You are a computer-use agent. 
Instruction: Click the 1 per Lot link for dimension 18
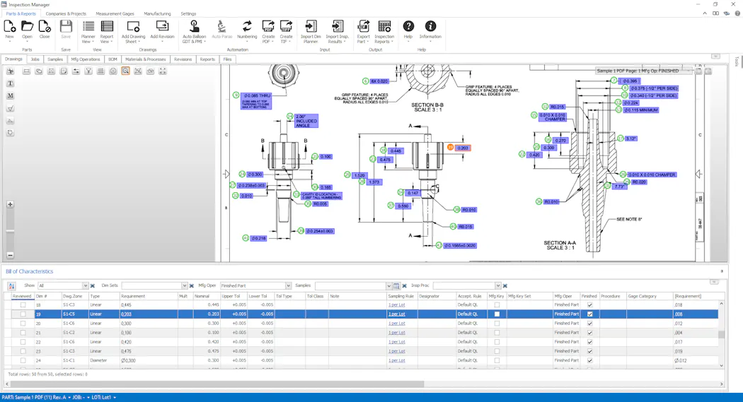[396, 305]
